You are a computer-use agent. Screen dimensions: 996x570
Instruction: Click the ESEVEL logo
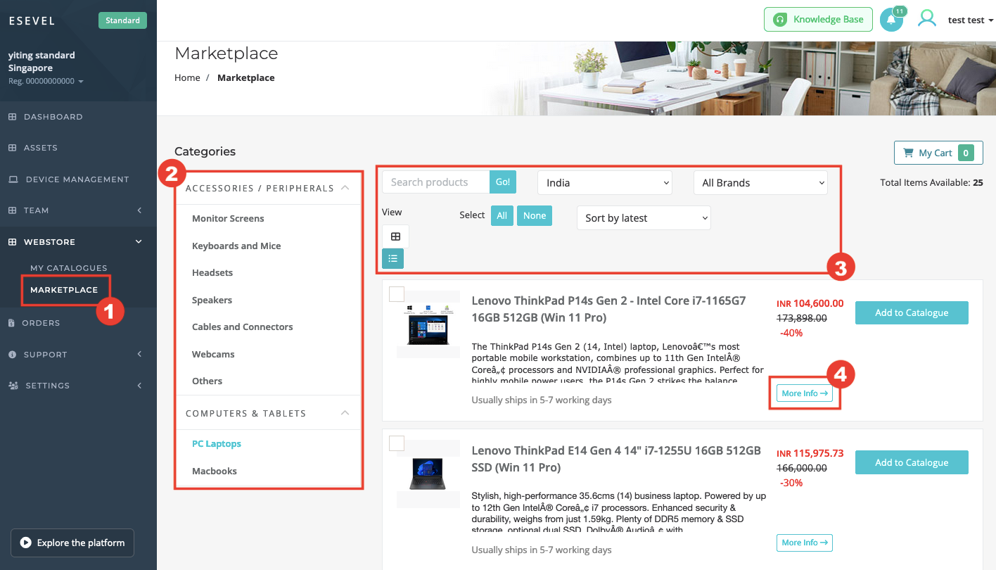[x=32, y=20]
